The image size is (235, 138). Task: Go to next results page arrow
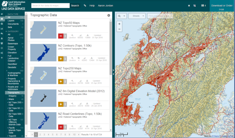pyautogui.click(x=79, y=134)
